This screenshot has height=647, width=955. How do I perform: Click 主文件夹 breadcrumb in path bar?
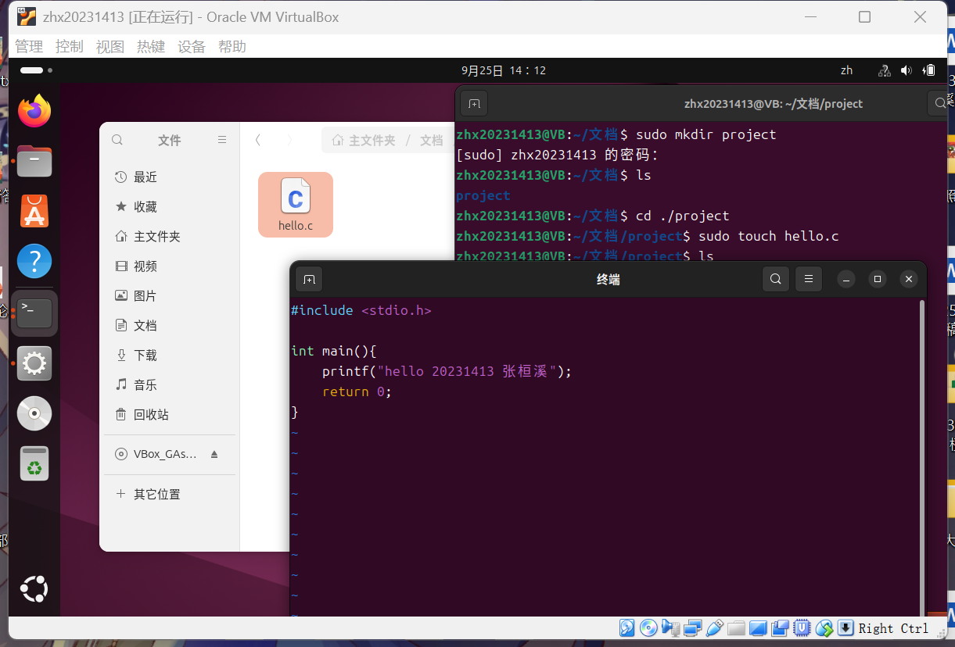pyautogui.click(x=364, y=141)
